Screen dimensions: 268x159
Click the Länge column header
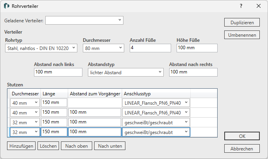[54, 94]
